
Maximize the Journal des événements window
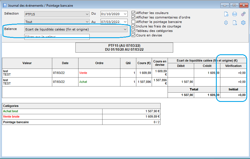(x=234, y=5)
